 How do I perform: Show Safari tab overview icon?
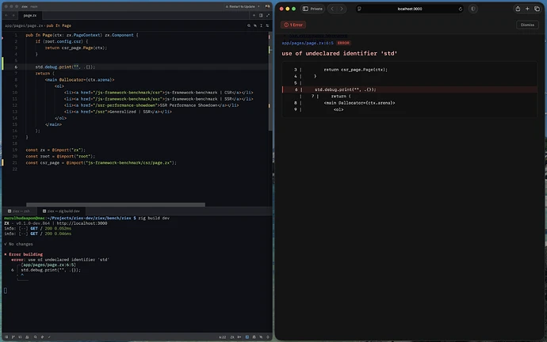pos(538,9)
